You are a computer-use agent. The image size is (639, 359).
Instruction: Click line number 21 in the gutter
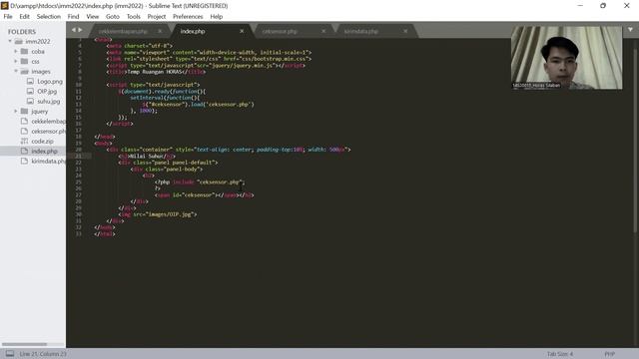click(78, 156)
